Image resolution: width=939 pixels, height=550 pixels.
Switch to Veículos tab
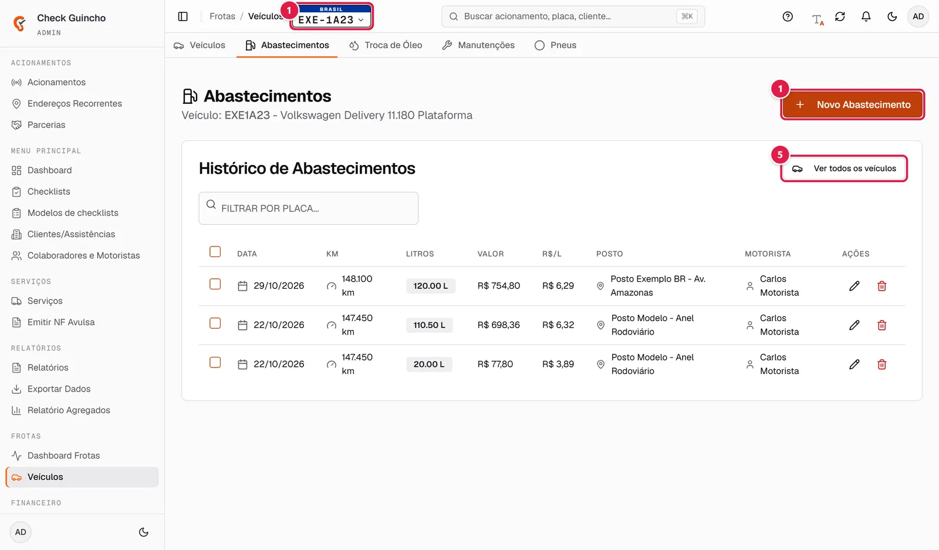pos(200,45)
